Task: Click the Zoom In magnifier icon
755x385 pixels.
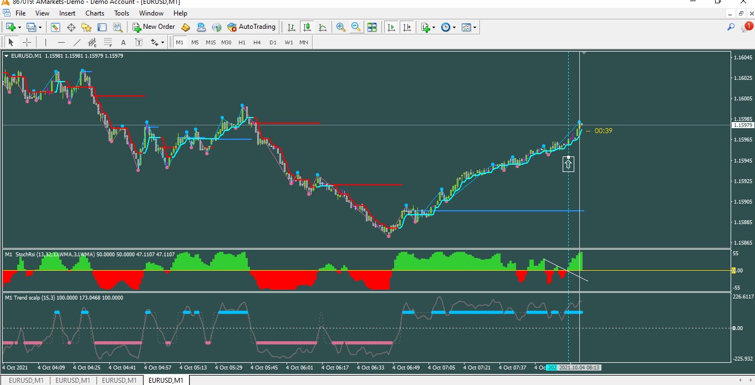Action: point(340,27)
